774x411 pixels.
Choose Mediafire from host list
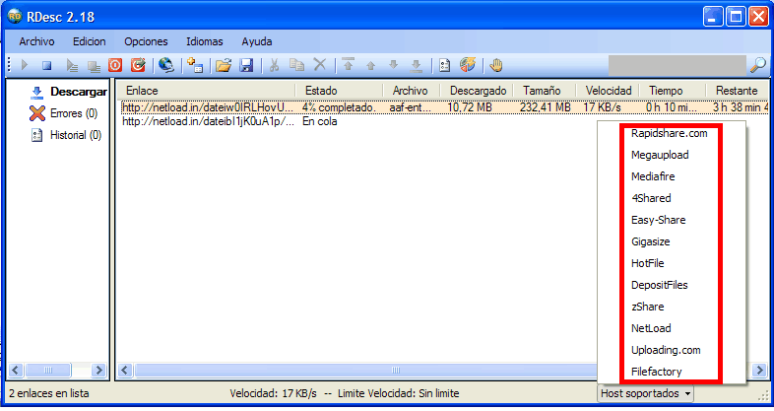pyautogui.click(x=653, y=176)
